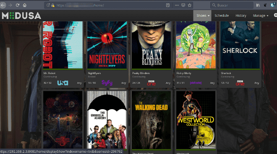Click the browser address bar URL

(80, 5)
